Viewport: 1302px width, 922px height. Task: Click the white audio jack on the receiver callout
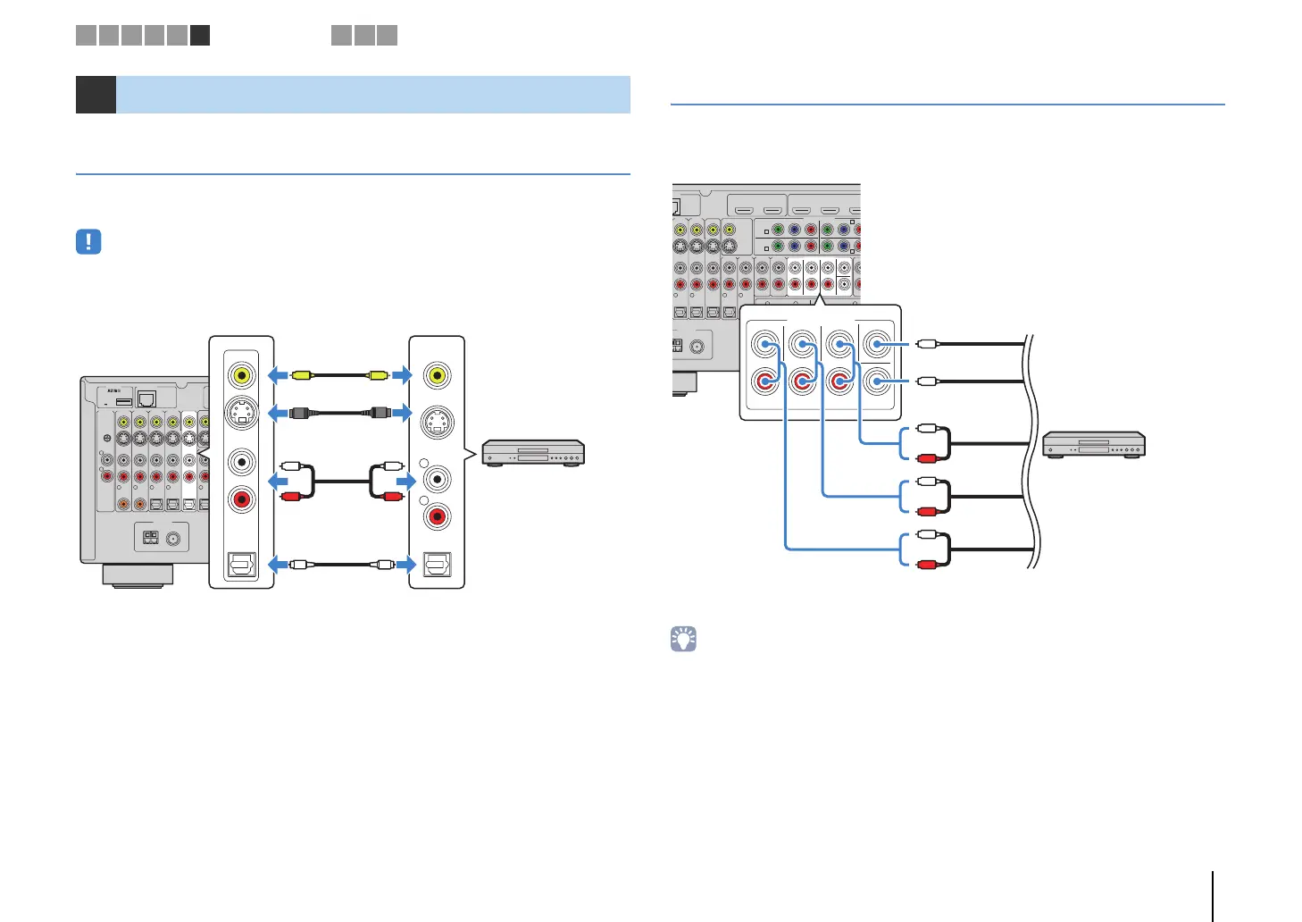coord(241,462)
